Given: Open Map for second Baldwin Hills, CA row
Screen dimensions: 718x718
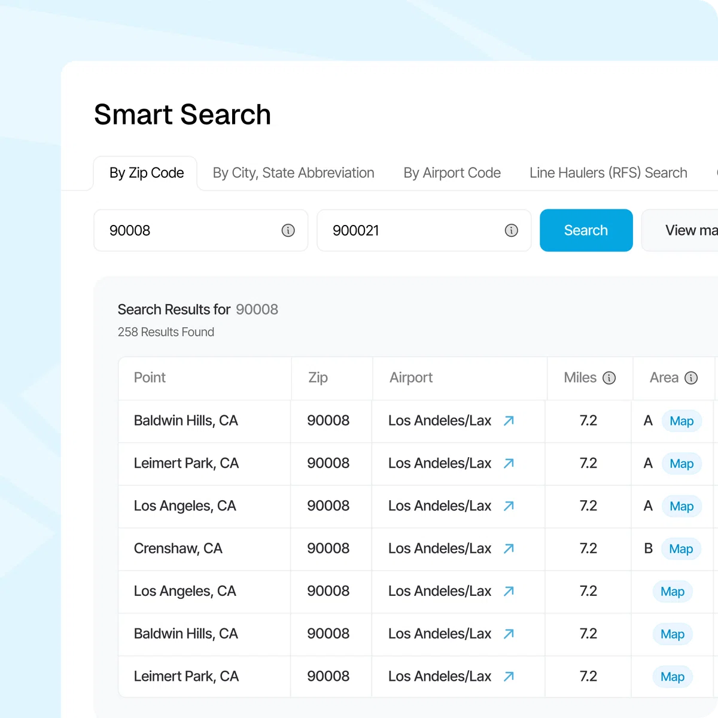Looking at the screenshot, I should pyautogui.click(x=673, y=634).
